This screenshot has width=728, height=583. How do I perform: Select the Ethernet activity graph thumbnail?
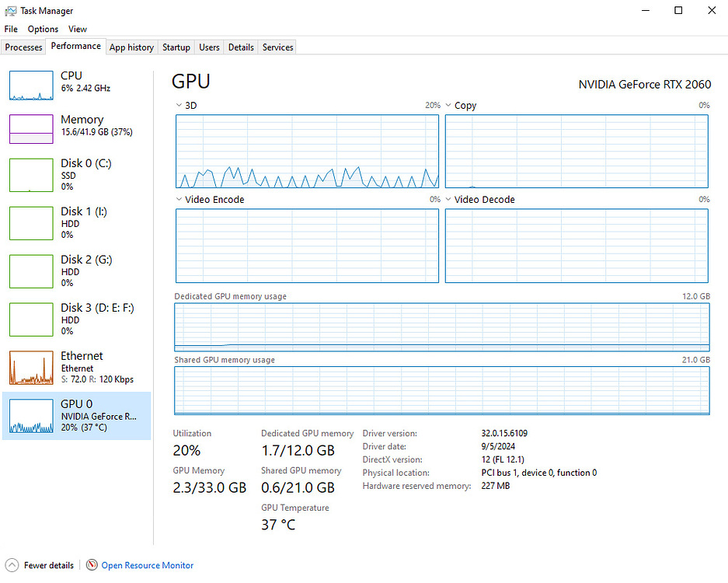[31, 368]
